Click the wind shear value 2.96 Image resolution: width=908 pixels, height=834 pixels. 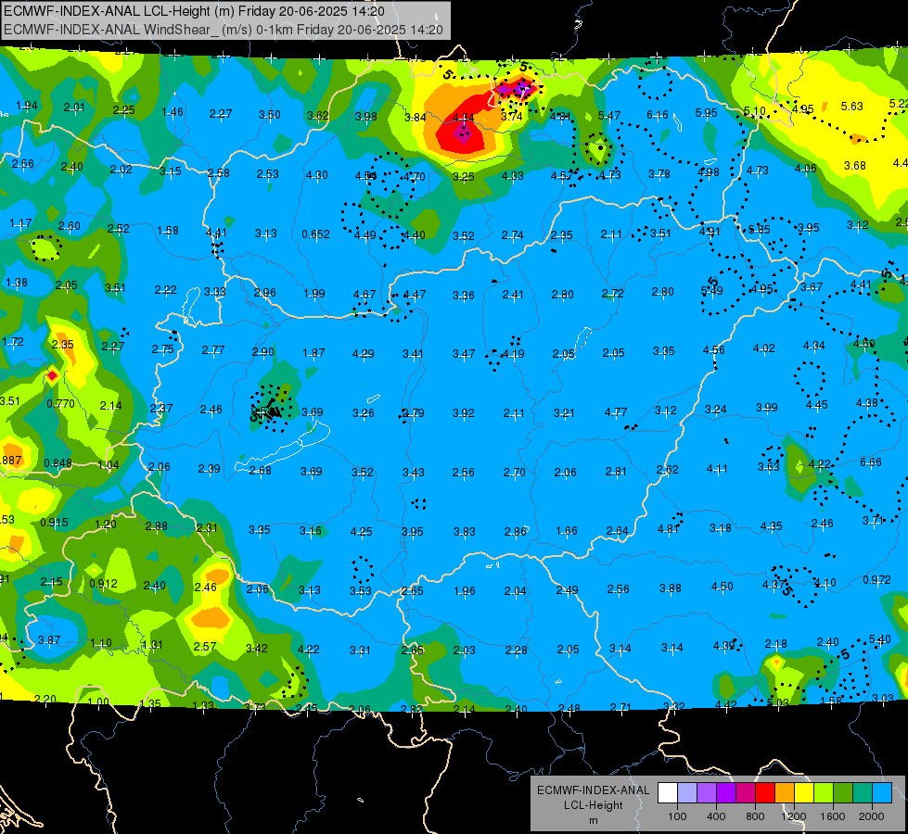tap(264, 292)
